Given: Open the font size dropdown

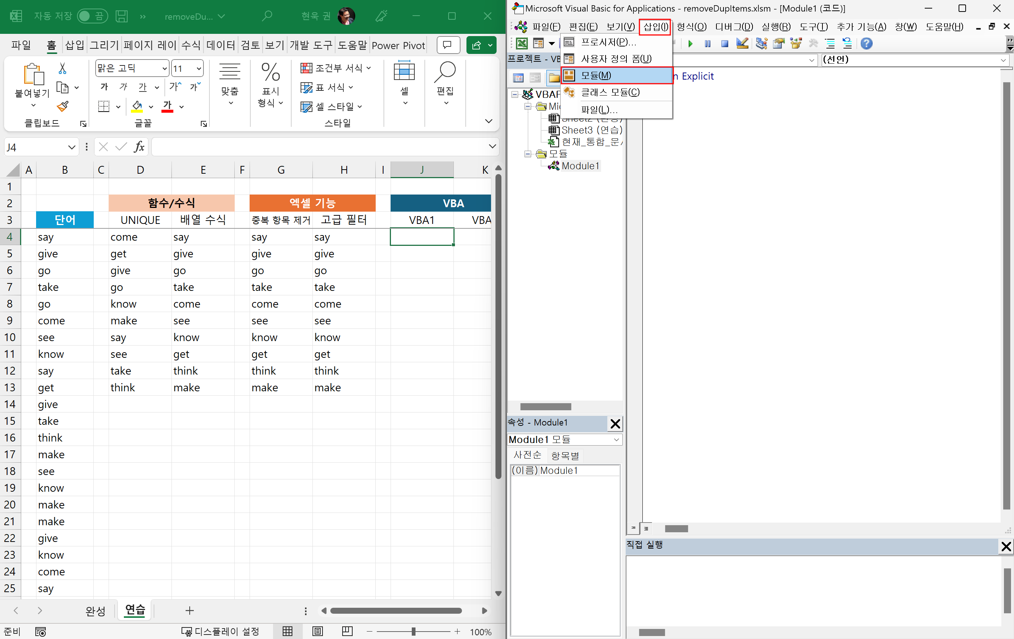Looking at the screenshot, I should (199, 68).
